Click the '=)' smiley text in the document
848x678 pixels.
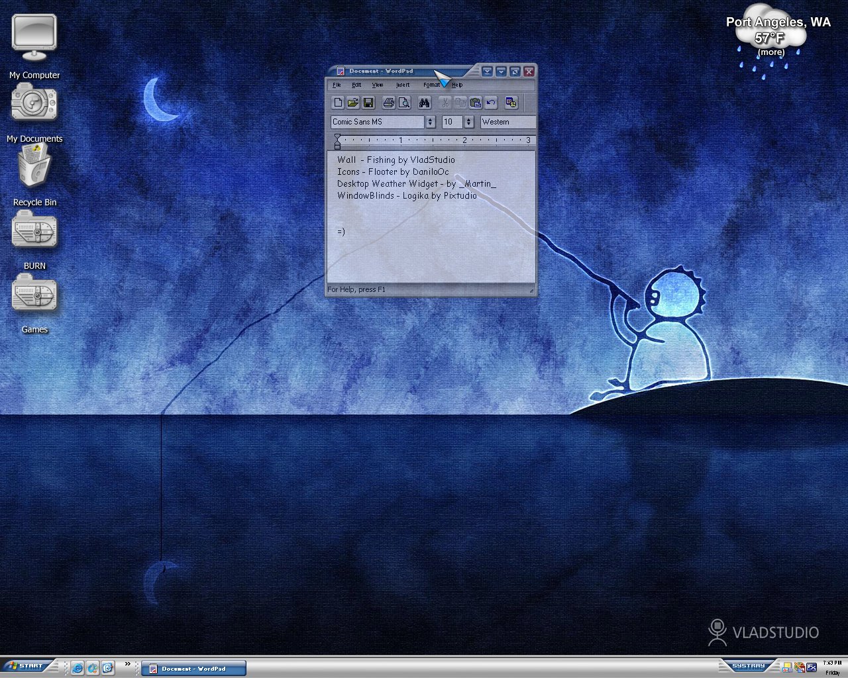(341, 231)
